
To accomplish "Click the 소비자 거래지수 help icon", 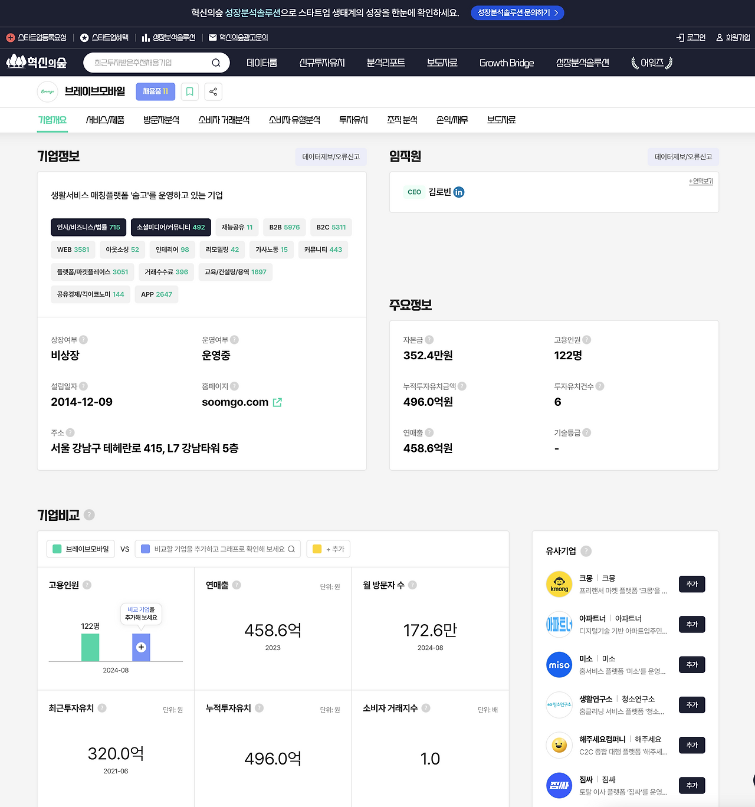I will pyautogui.click(x=426, y=708).
